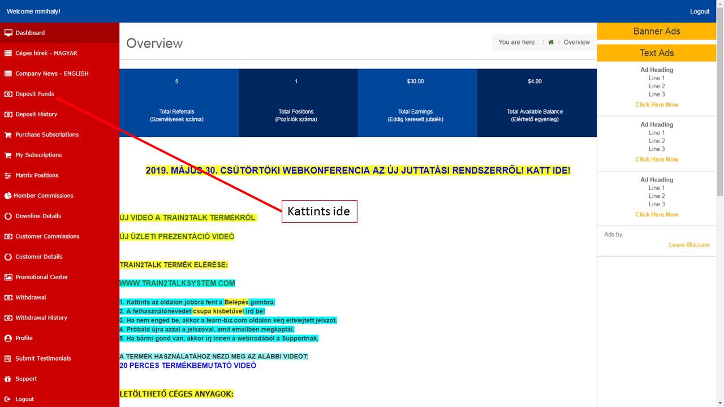Click the Member Commissions pie chart icon
This screenshot has width=724, height=407.
8,196
